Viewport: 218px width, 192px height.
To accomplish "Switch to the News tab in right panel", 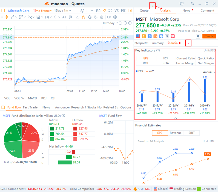I will (x=186, y=11).
